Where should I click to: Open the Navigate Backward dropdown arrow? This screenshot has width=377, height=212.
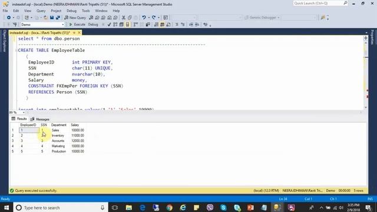click(14, 18)
